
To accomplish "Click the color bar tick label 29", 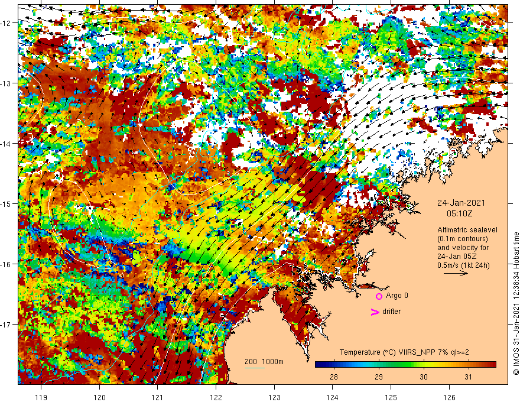I will coord(379,377).
